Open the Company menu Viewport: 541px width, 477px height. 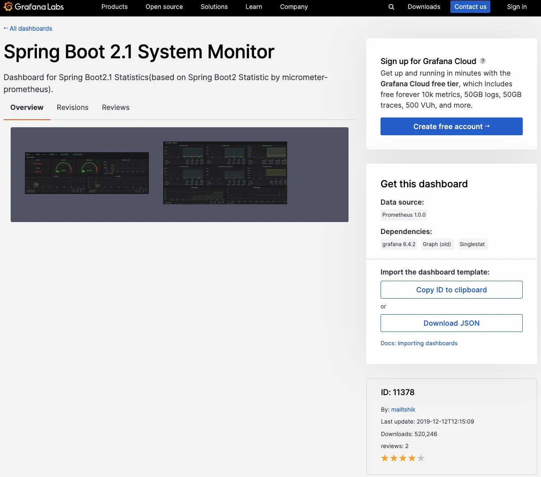pos(293,7)
